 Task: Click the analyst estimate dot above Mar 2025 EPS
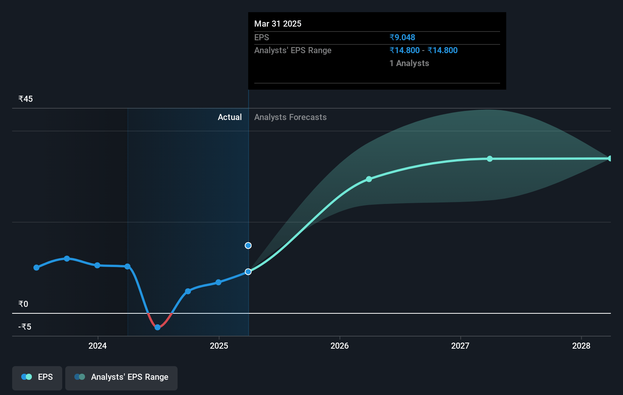pyautogui.click(x=248, y=246)
